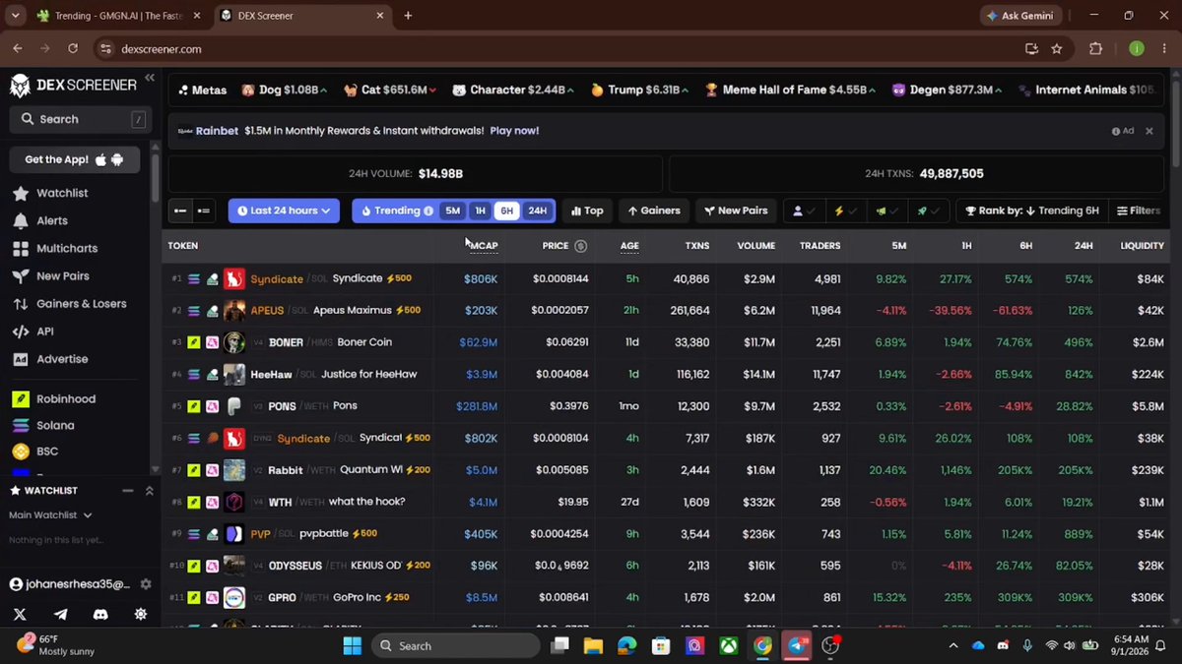Toggle the lightning boost filter
The image size is (1182, 664).
click(x=845, y=211)
